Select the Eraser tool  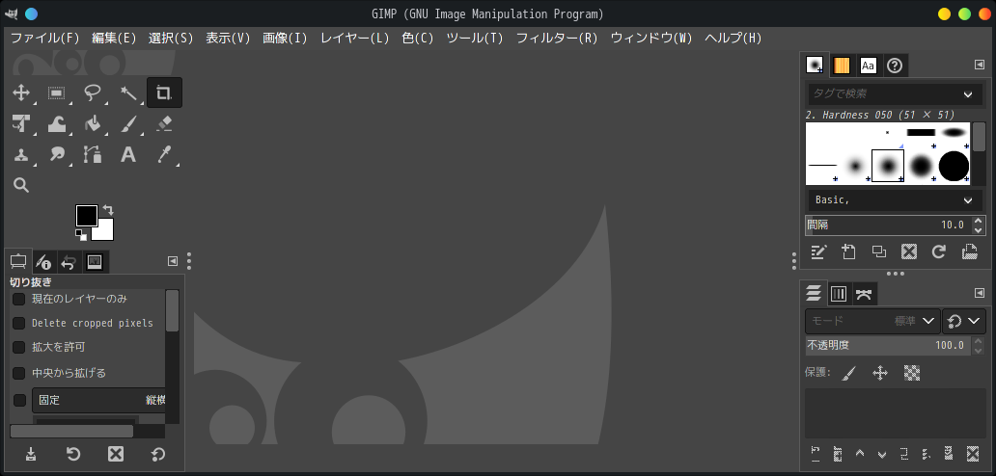(164, 123)
